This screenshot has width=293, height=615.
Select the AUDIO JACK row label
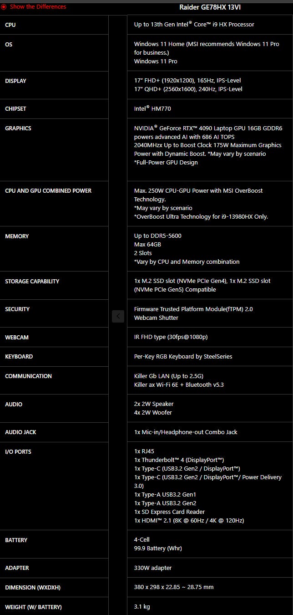(20, 432)
